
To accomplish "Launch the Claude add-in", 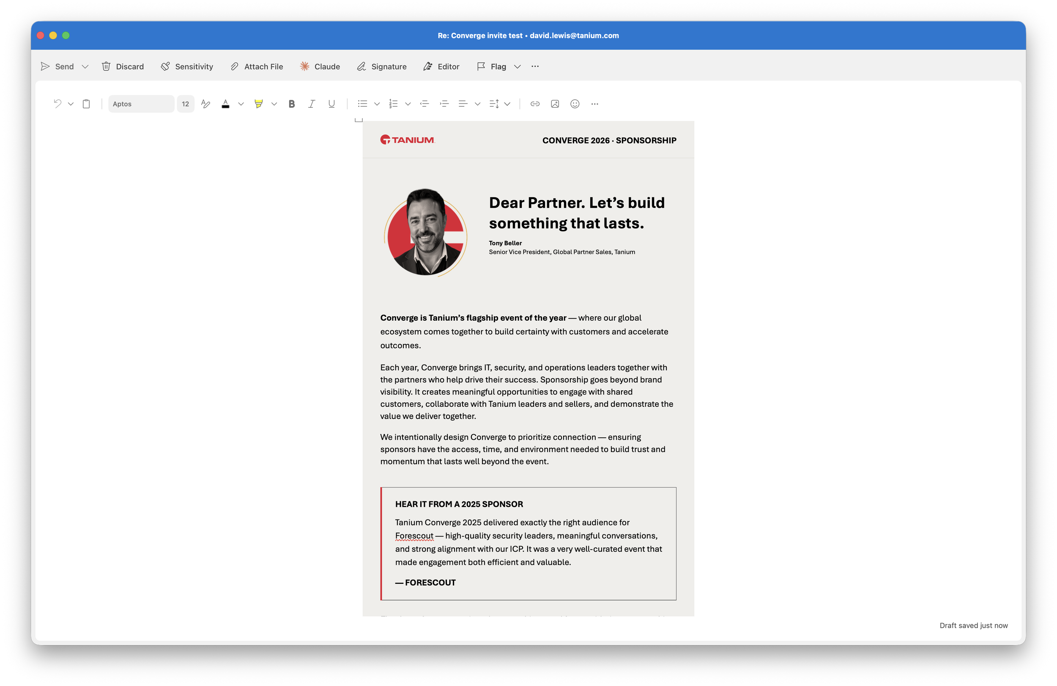I will [320, 67].
